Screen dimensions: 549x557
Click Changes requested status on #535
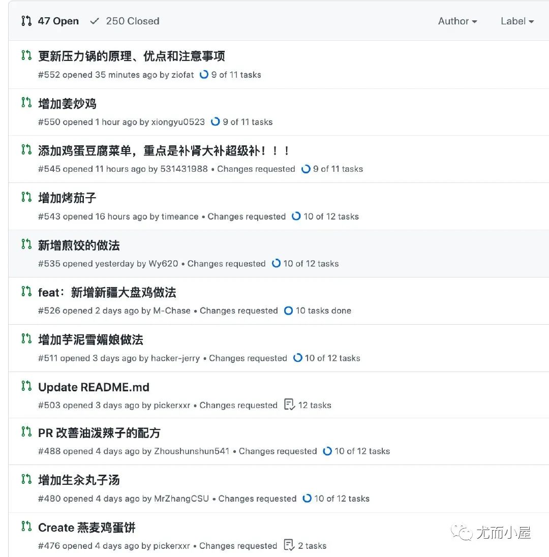click(x=226, y=264)
